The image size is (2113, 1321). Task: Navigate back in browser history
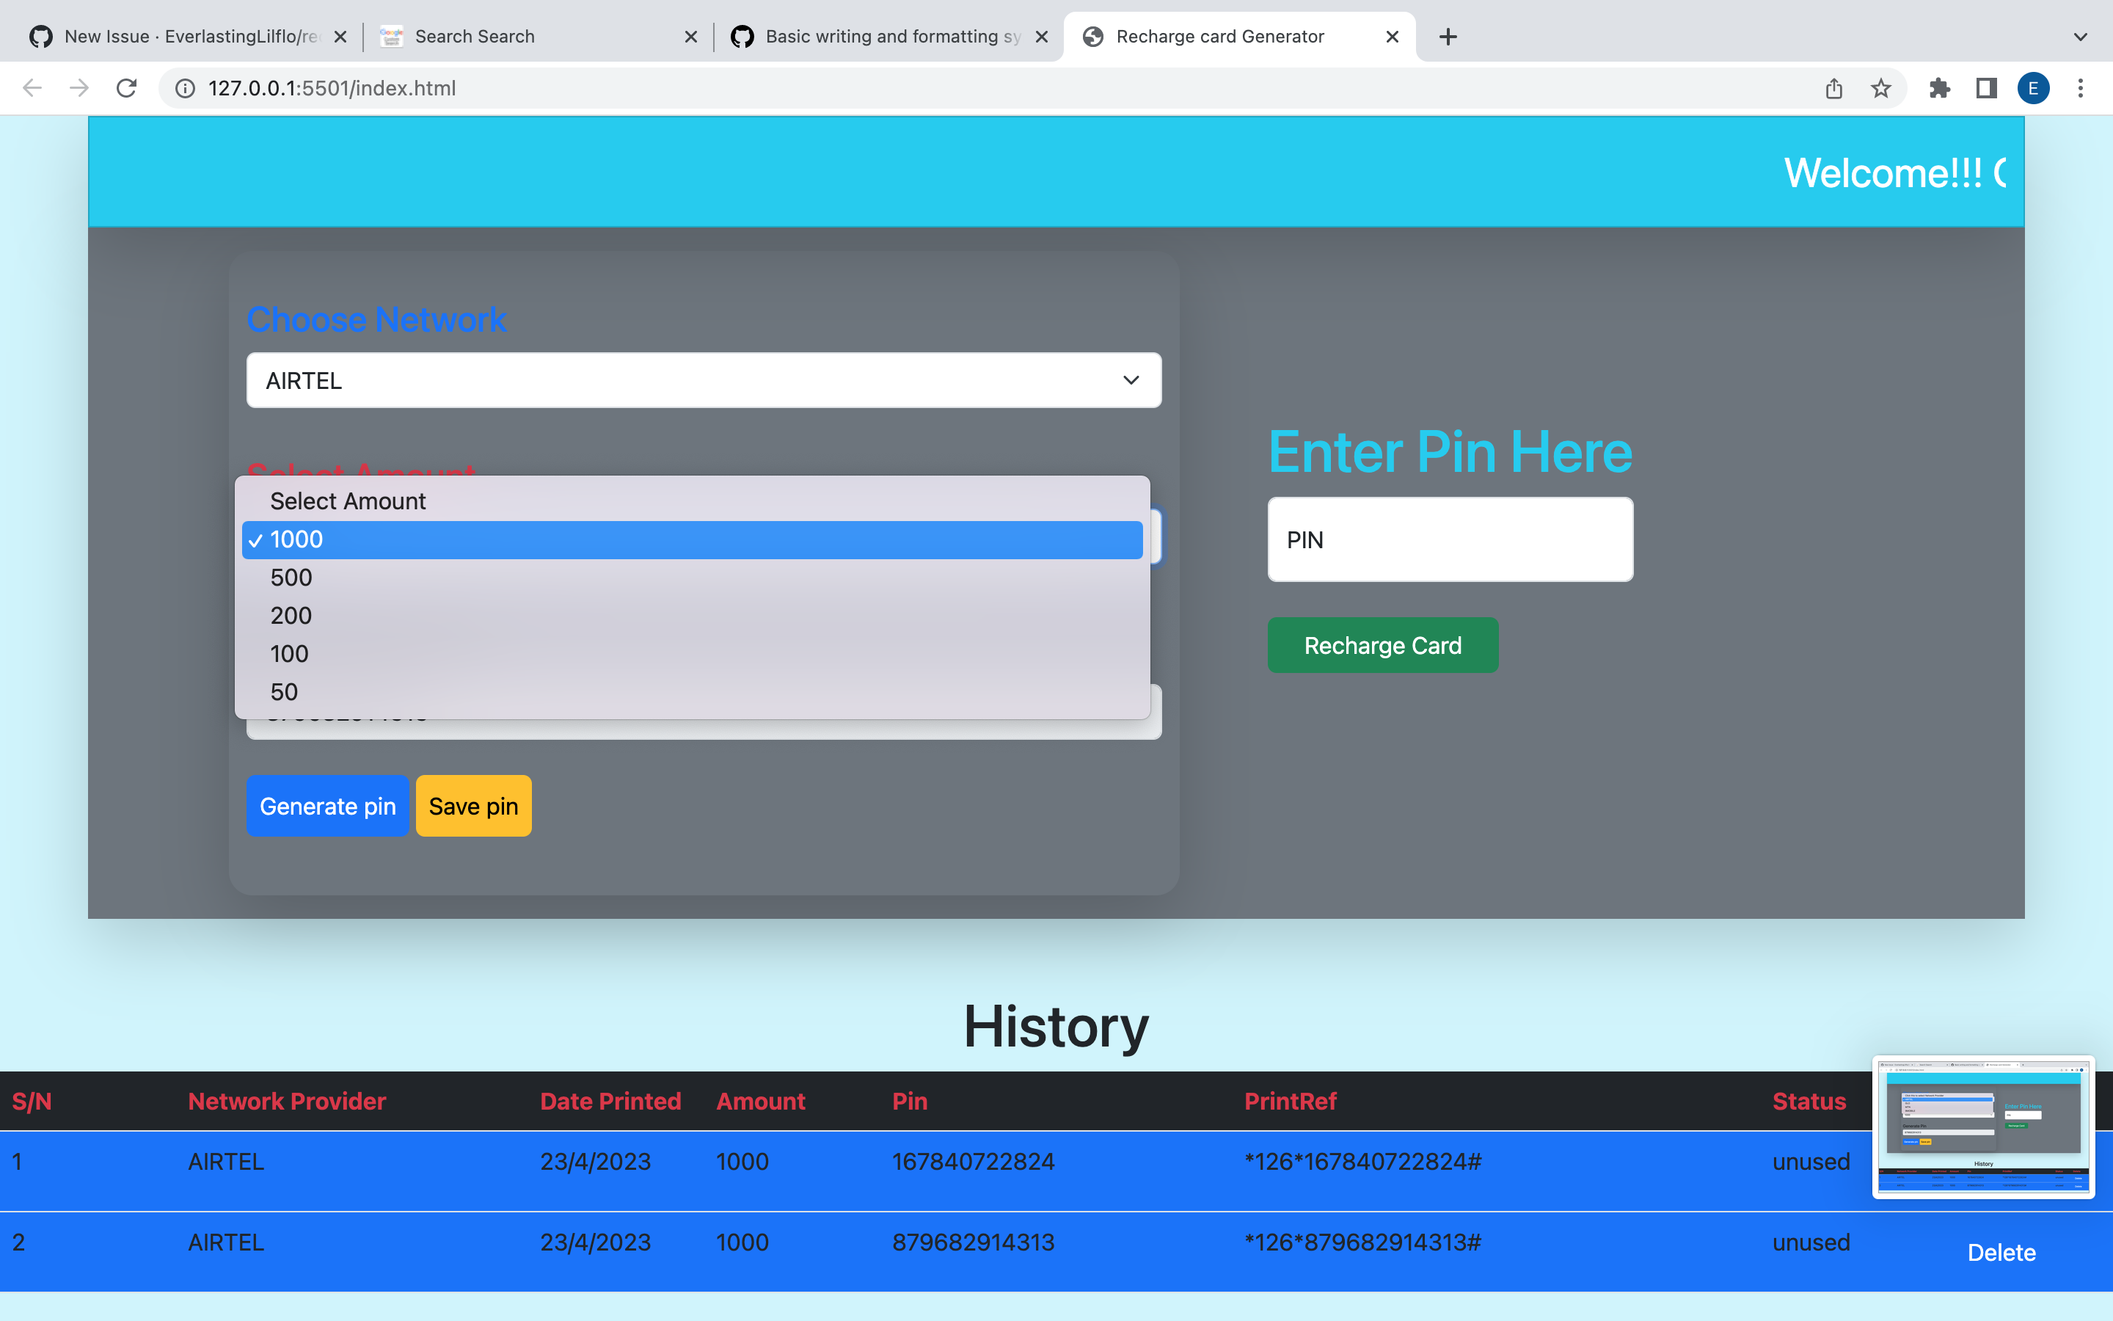pyautogui.click(x=32, y=87)
